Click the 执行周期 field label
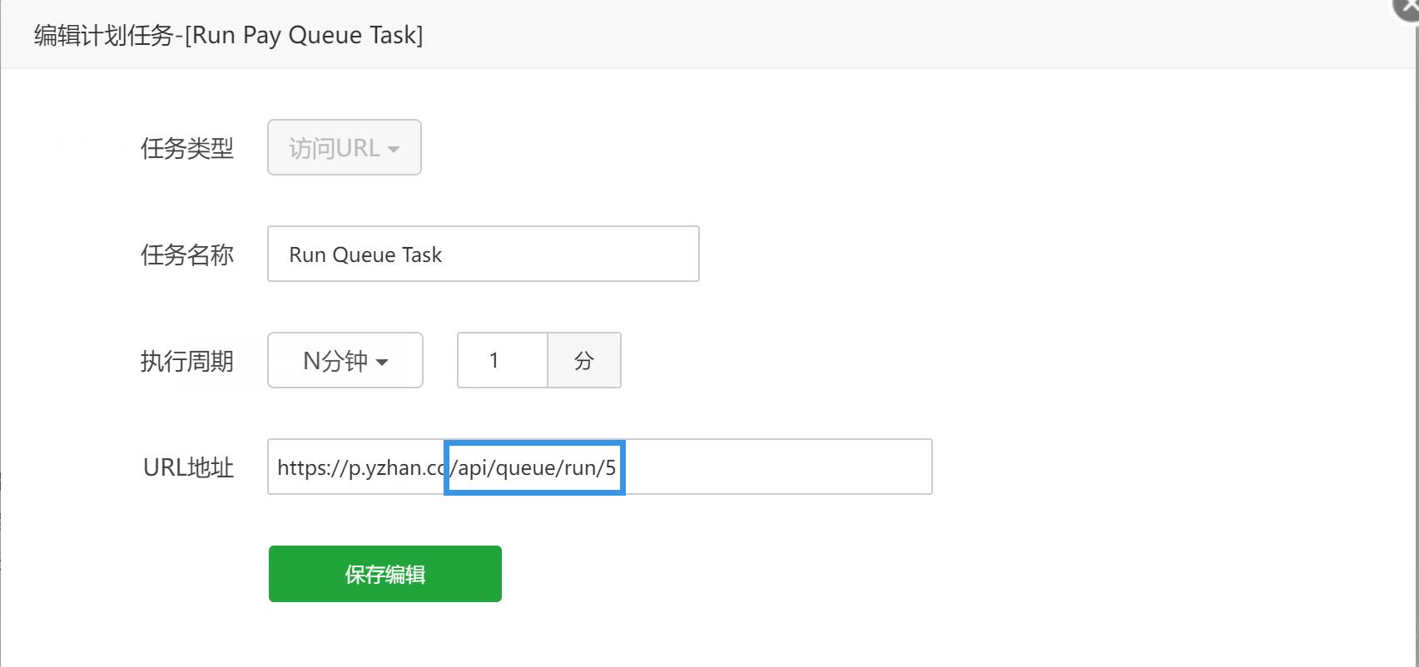Image resolution: width=1419 pixels, height=667 pixels. pos(187,361)
